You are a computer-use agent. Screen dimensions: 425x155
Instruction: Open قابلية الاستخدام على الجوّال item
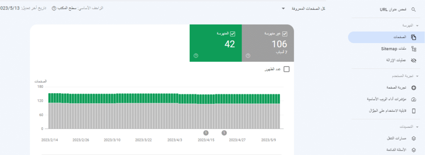388,111
